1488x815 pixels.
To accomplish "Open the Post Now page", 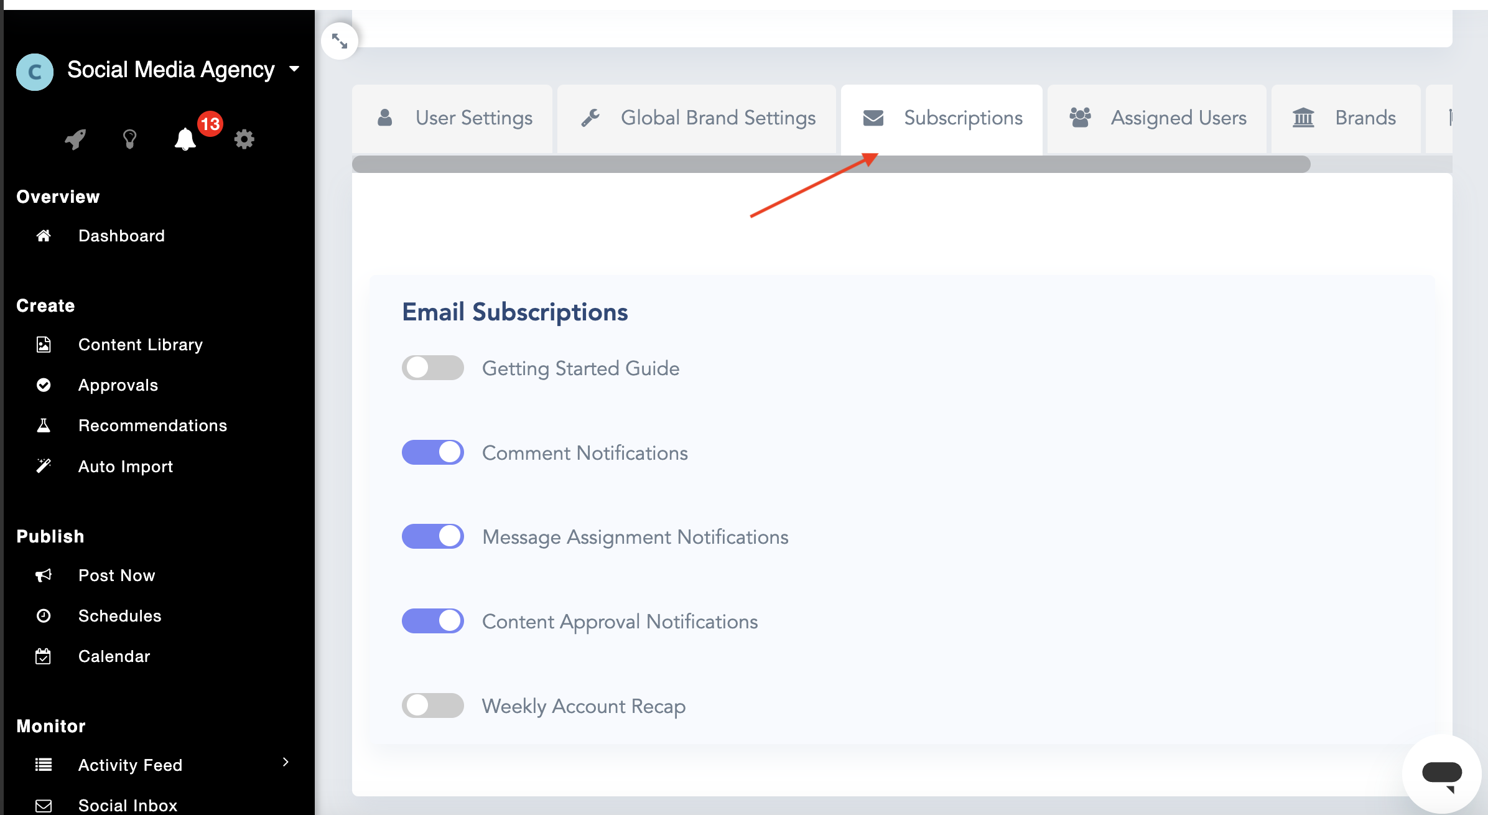I will pyautogui.click(x=116, y=575).
